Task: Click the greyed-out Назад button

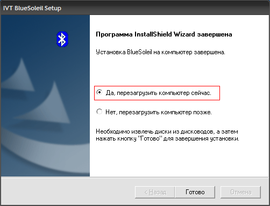Action: click(155, 192)
